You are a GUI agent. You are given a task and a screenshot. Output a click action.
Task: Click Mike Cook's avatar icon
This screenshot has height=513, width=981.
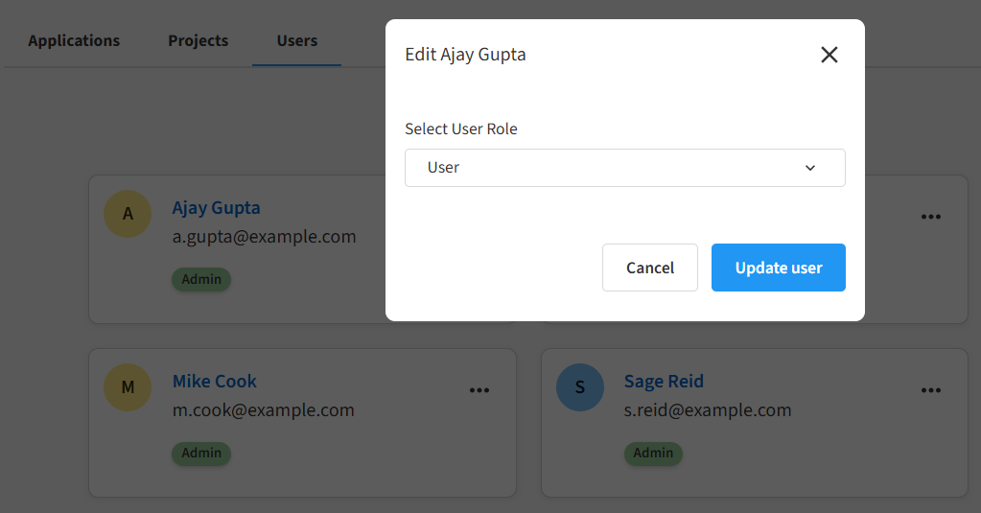coord(128,387)
